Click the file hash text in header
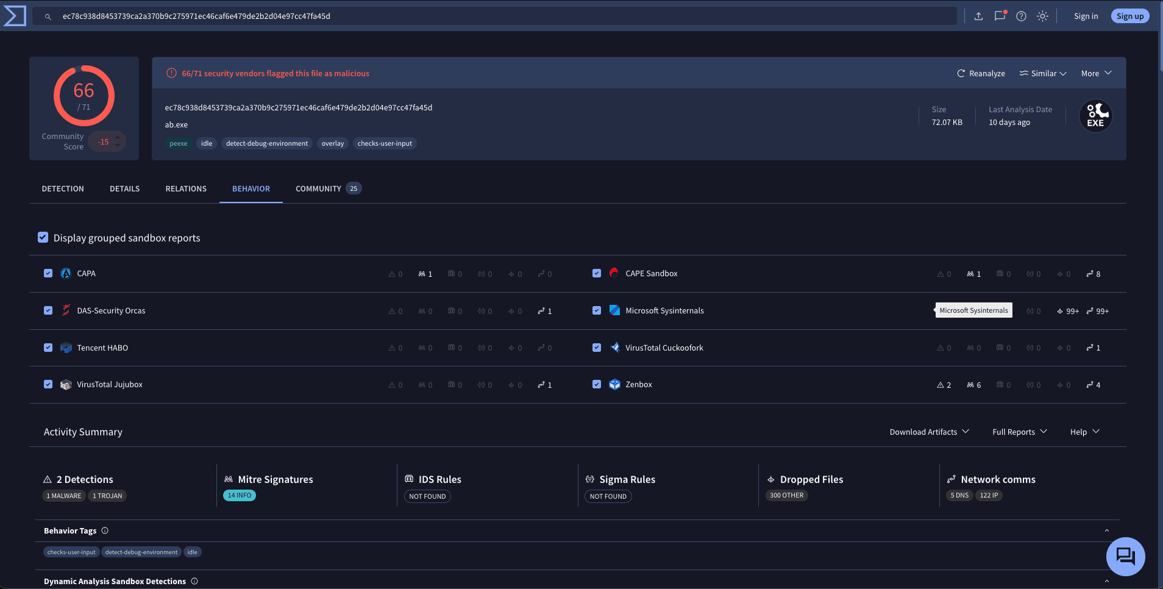The height and width of the screenshot is (589, 1163). [x=299, y=108]
